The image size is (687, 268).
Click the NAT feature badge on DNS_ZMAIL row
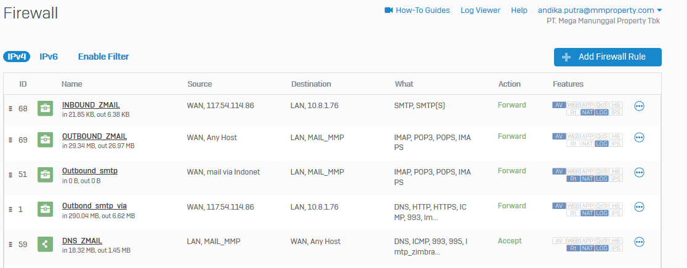click(x=587, y=248)
